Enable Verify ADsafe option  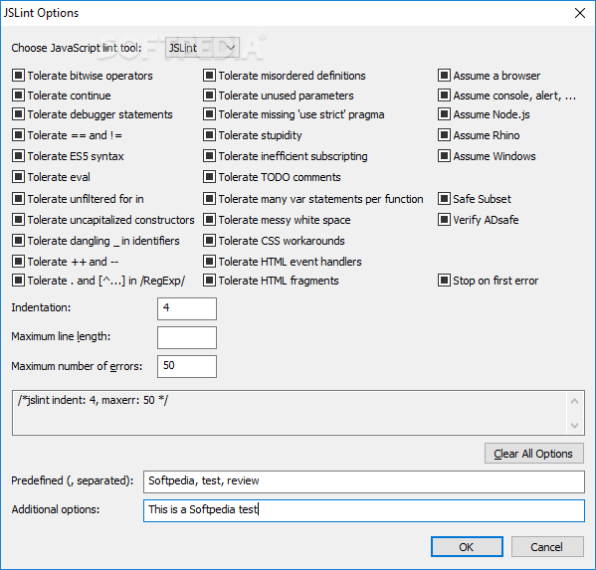(x=444, y=219)
